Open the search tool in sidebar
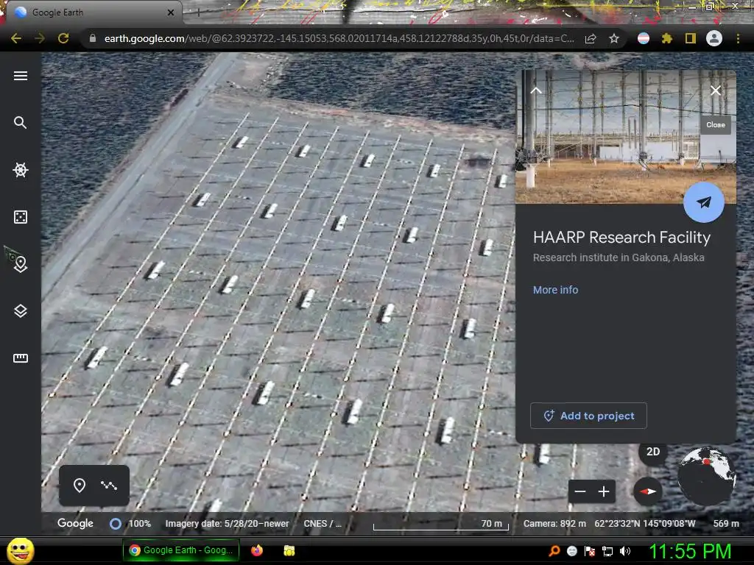Screen dimensions: 754x565 click(x=20, y=123)
